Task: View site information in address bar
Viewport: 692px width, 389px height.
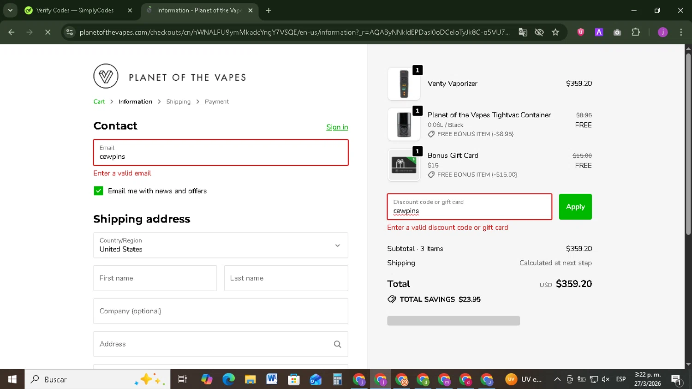Action: pyautogui.click(x=70, y=32)
